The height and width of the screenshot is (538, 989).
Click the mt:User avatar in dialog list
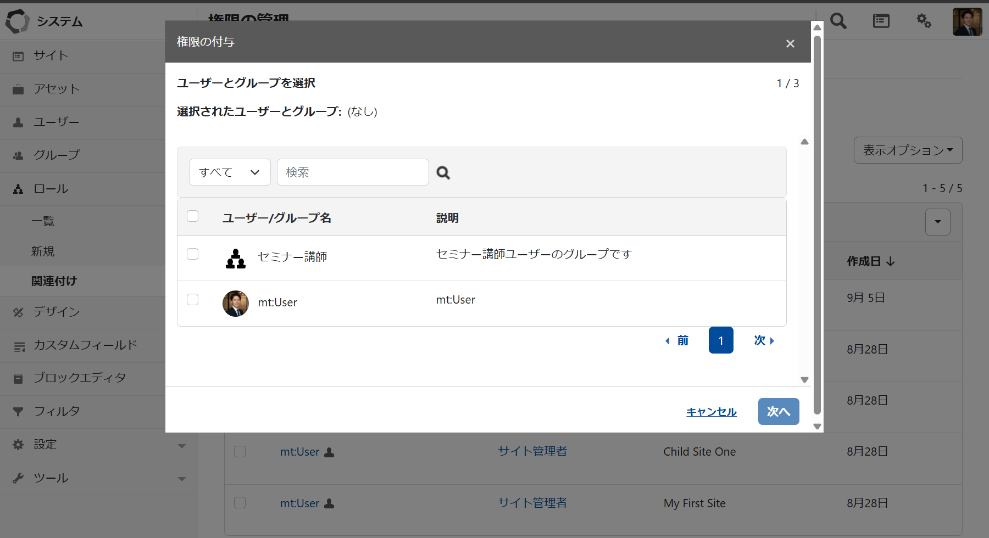point(236,304)
